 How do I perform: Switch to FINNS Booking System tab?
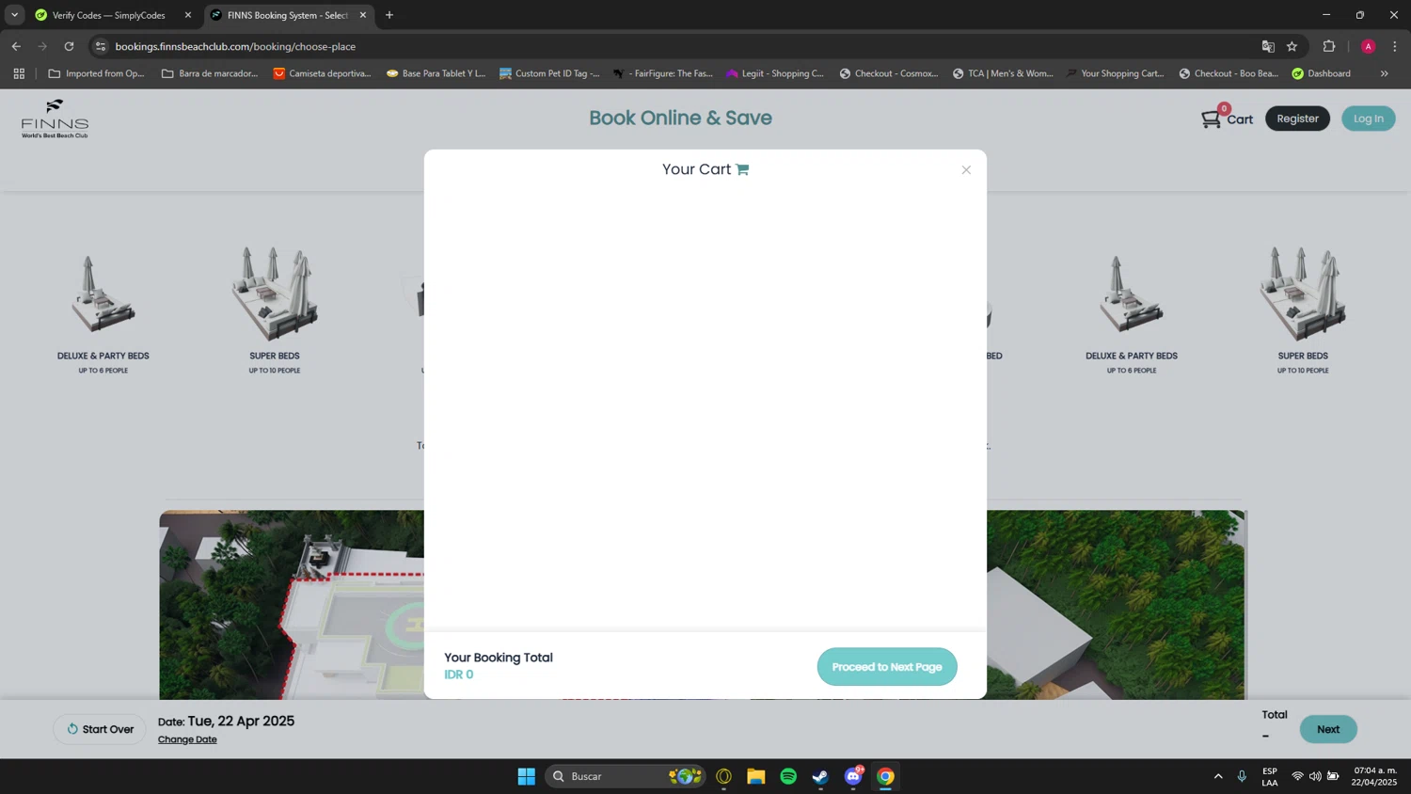[286, 15]
